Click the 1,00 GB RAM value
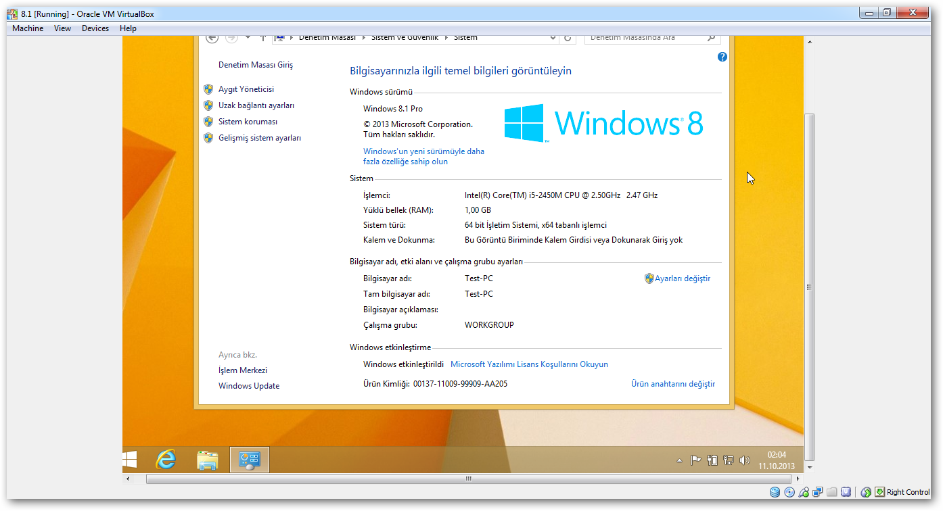Image resolution: width=943 pixels, height=511 pixels. click(x=478, y=210)
